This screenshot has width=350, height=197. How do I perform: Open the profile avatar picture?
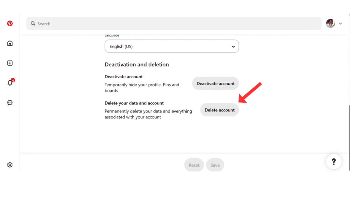pos(330,23)
